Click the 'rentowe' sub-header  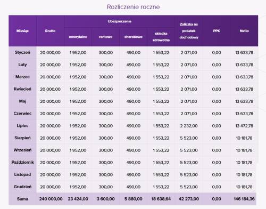tap(106, 37)
